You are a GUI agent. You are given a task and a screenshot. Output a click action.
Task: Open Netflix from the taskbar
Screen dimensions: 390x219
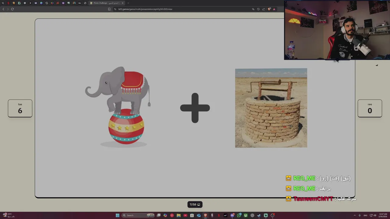click(x=219, y=215)
